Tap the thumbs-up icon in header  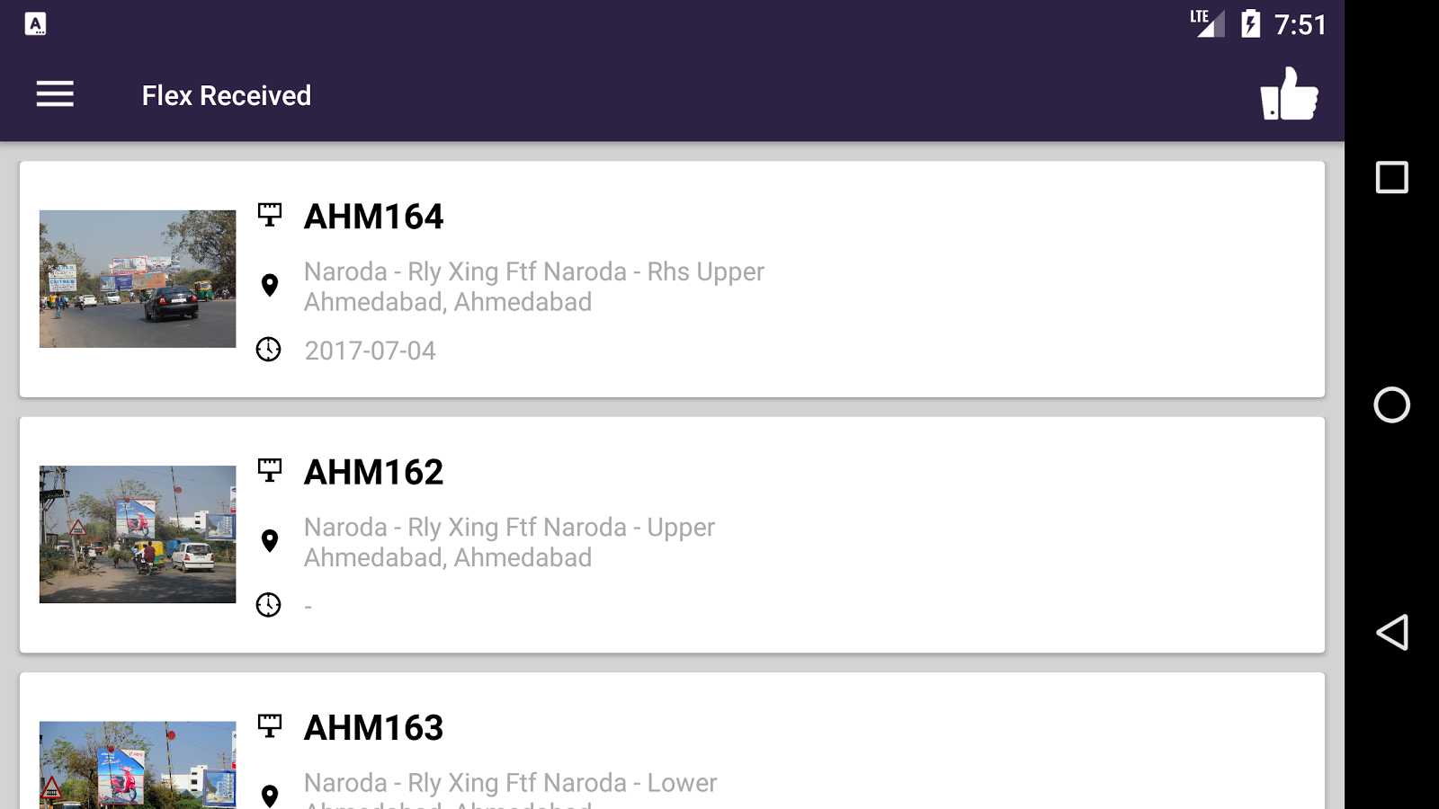(x=1289, y=93)
